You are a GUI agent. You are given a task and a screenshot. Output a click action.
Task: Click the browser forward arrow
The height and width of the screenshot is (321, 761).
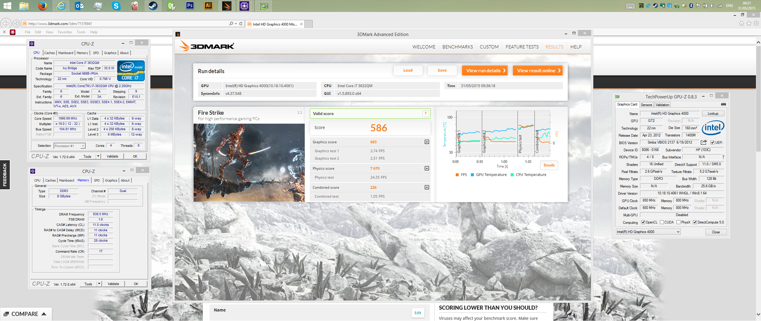[16, 23]
